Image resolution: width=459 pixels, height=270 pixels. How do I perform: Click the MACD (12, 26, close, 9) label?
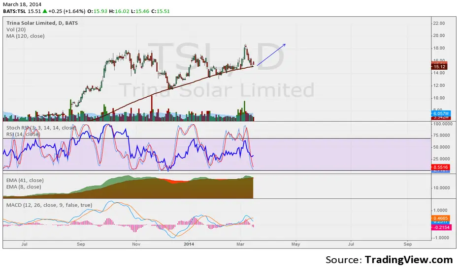coord(49,205)
